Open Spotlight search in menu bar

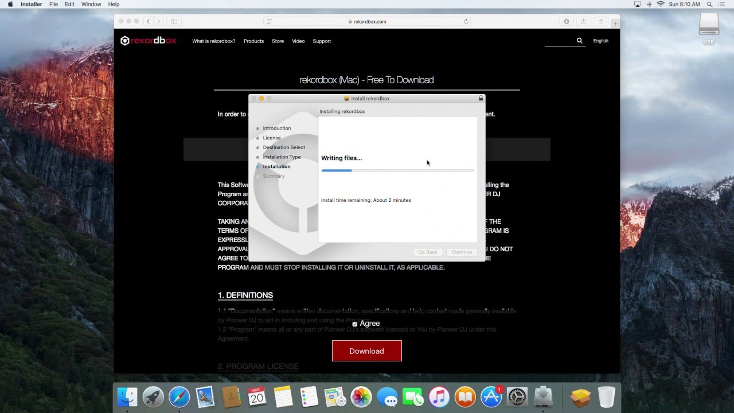coord(710,4)
